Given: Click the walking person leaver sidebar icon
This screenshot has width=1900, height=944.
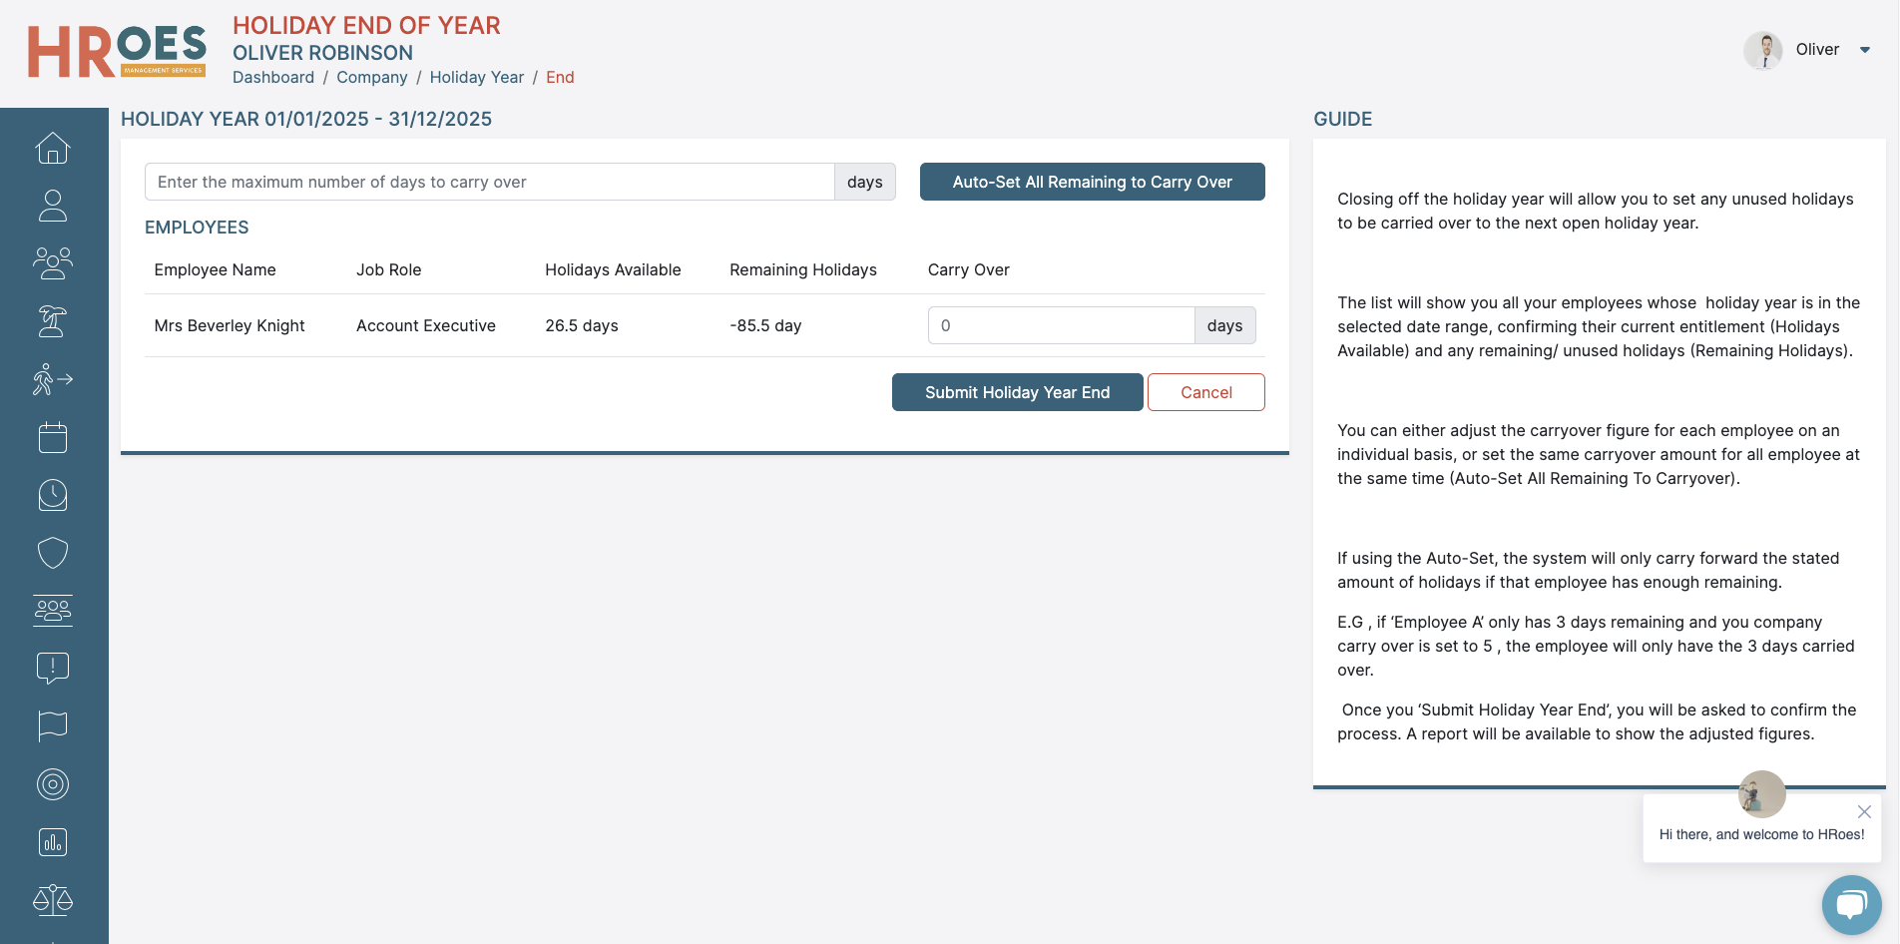Looking at the screenshot, I should pyautogui.click(x=53, y=379).
